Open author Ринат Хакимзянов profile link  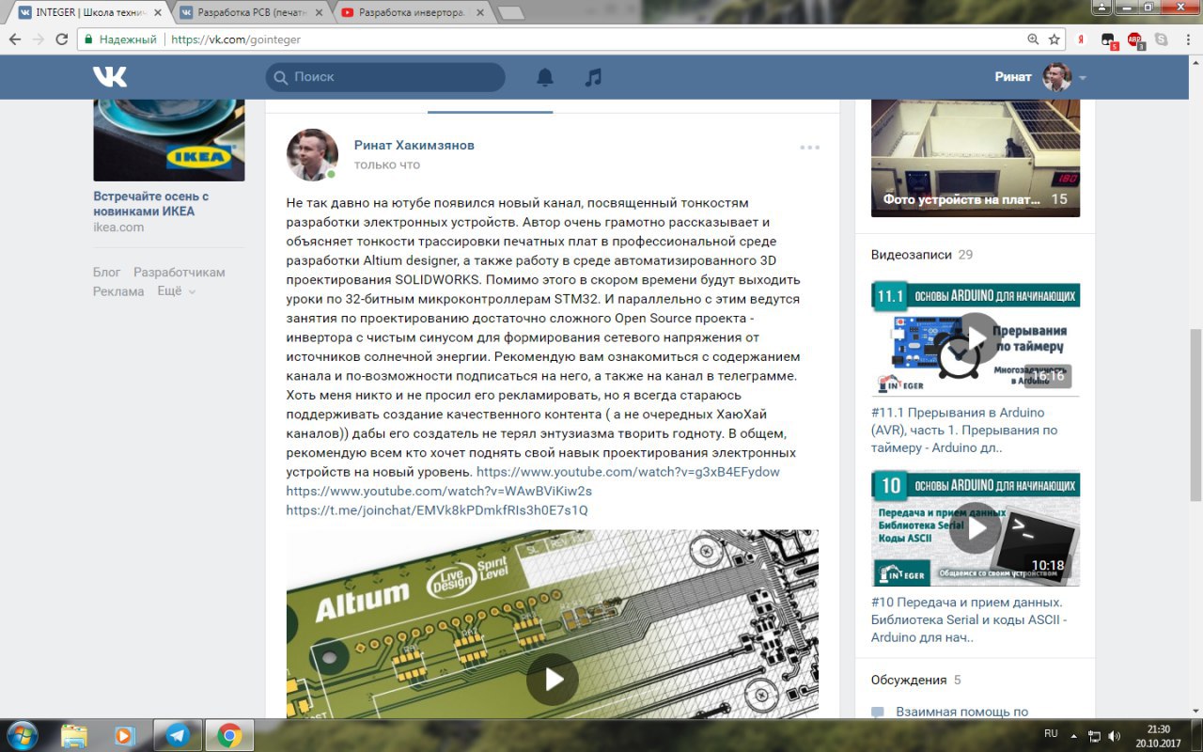click(x=414, y=145)
